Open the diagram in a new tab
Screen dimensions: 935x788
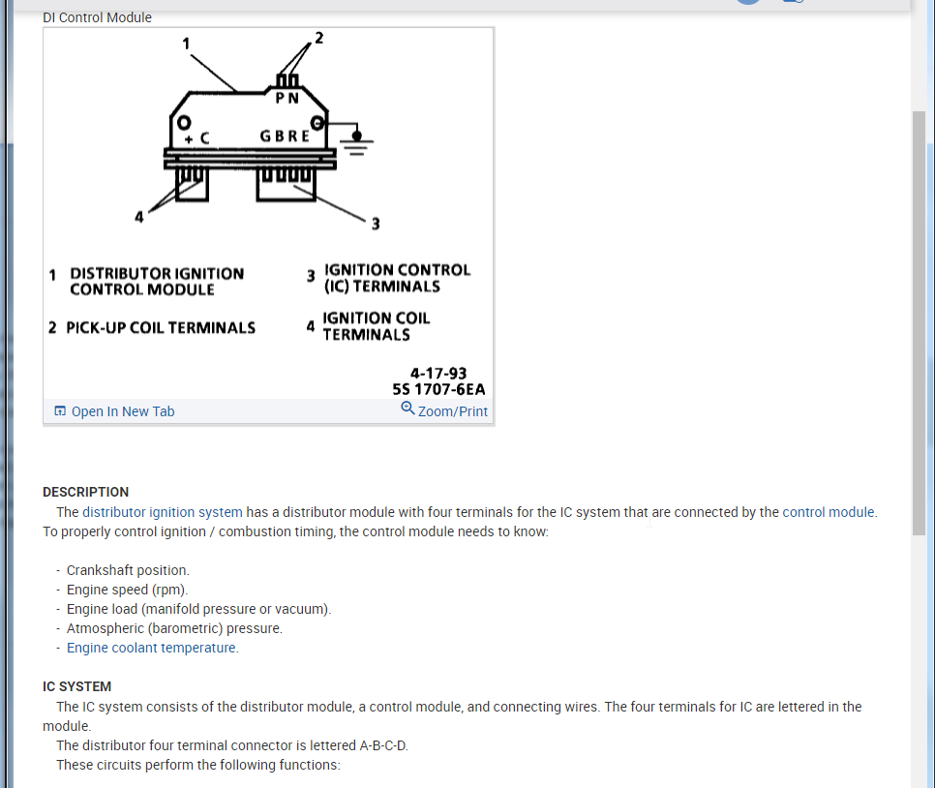pyautogui.click(x=123, y=411)
